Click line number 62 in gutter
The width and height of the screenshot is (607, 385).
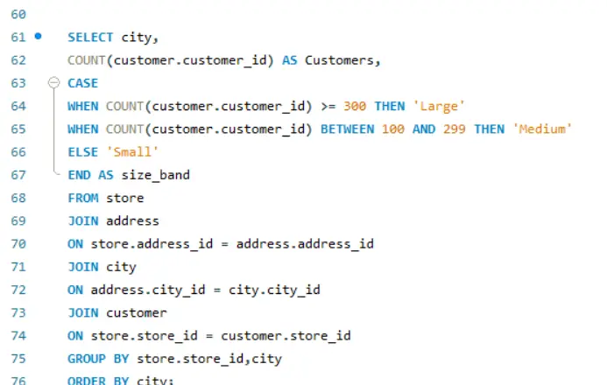(18, 60)
